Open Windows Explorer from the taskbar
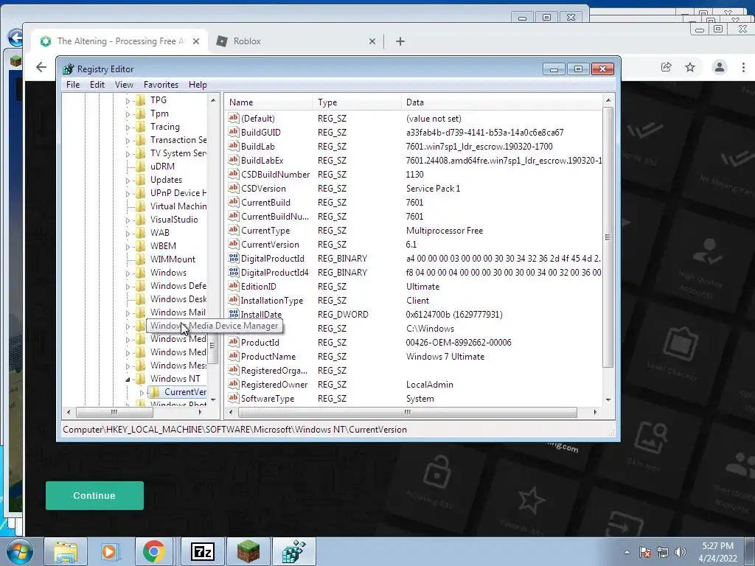755x566 pixels. click(66, 551)
